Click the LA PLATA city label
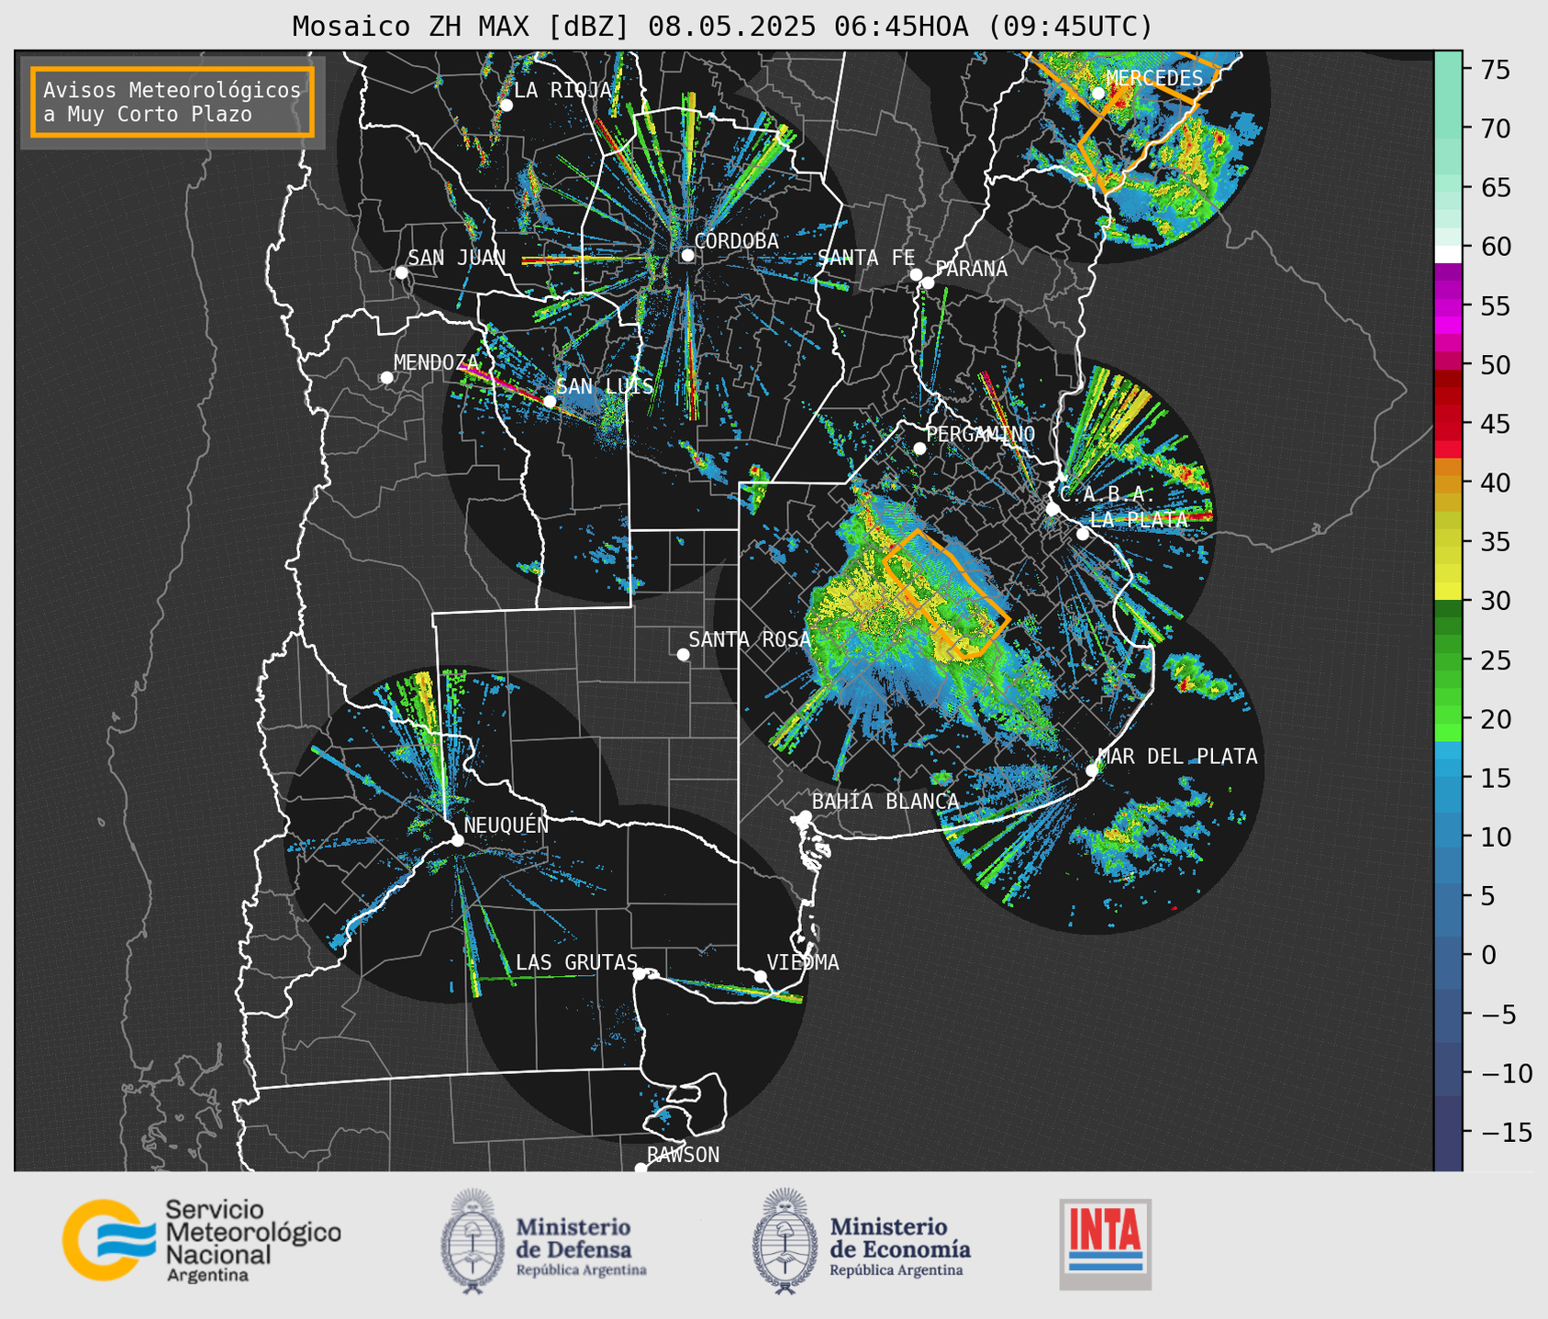The image size is (1548, 1319). (x=1139, y=519)
